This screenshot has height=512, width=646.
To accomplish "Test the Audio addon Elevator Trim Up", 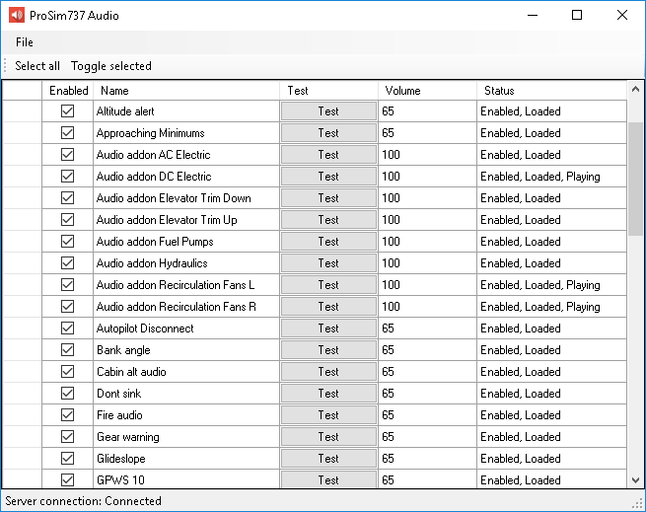I will click(x=328, y=220).
